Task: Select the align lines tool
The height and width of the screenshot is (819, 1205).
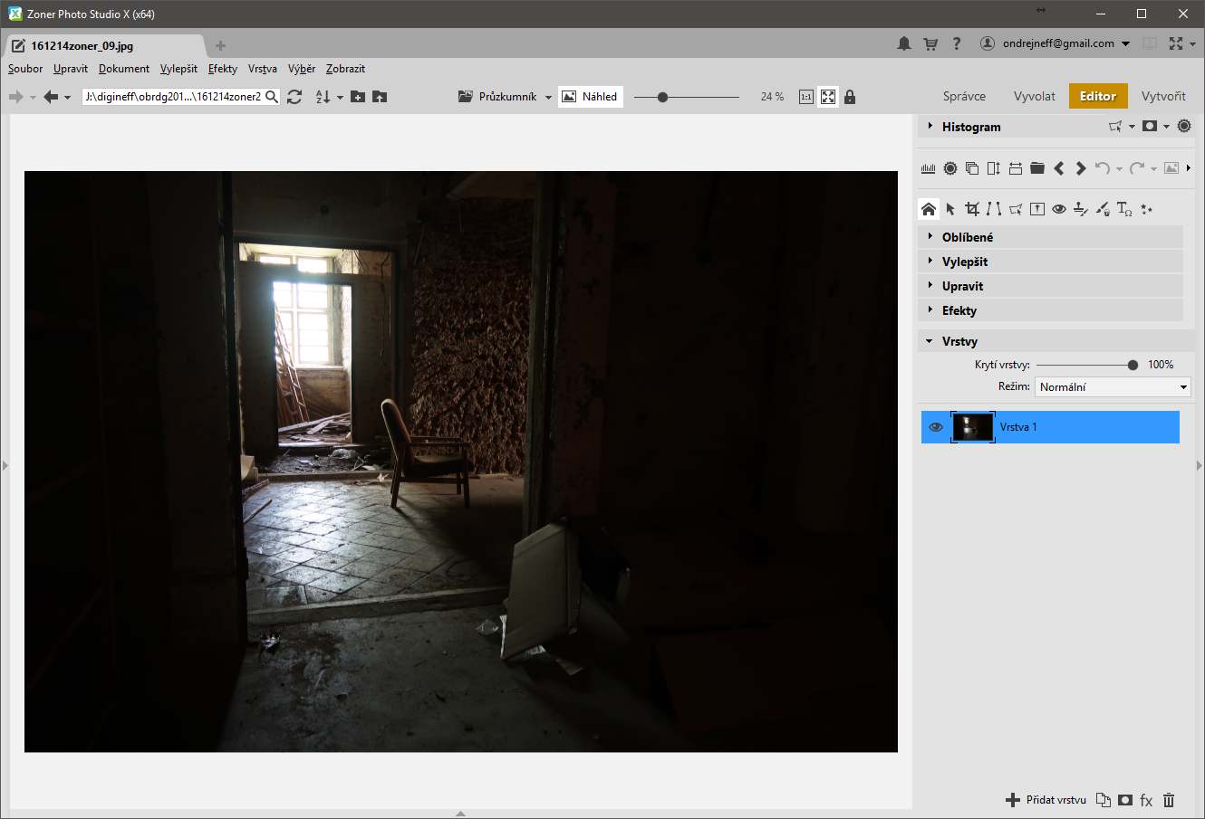Action: [x=994, y=209]
